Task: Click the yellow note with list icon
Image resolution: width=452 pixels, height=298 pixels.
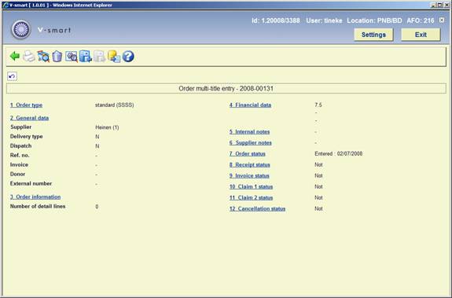Action: 114,57
